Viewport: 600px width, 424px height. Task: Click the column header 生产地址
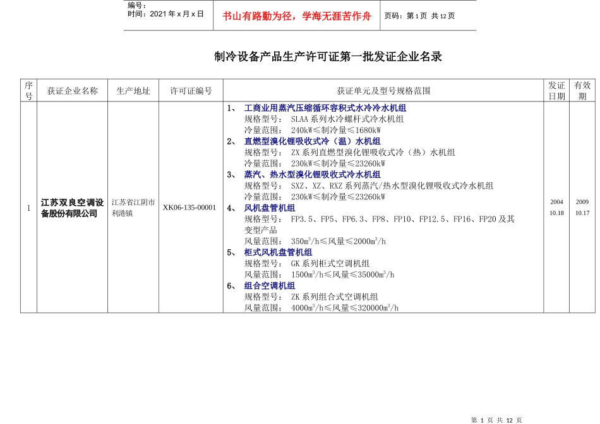point(133,91)
